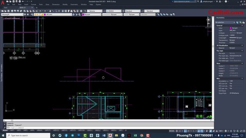Click the horizontal scrollbar below the canvas

tap(107, 120)
